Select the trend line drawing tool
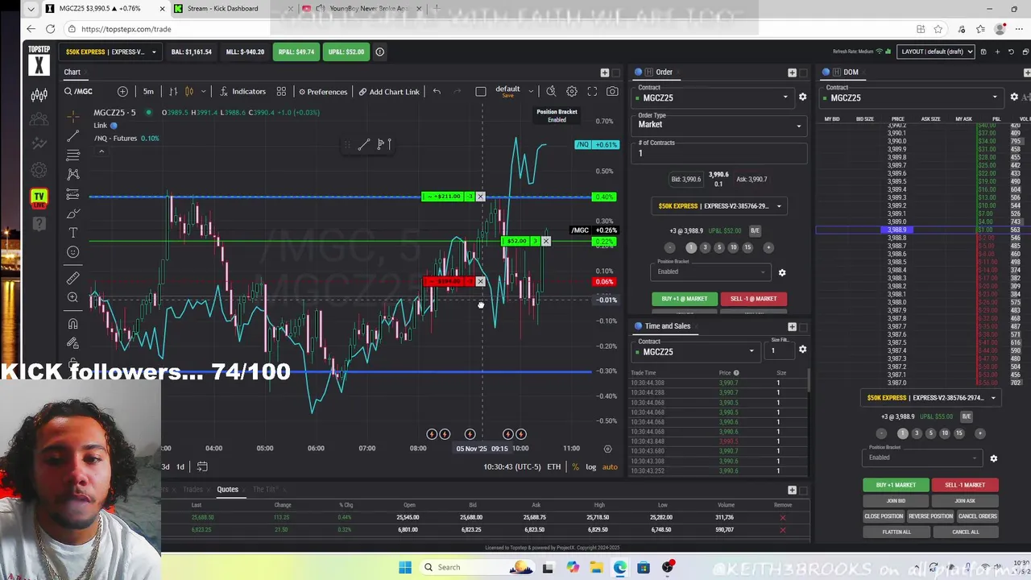 [x=72, y=135]
